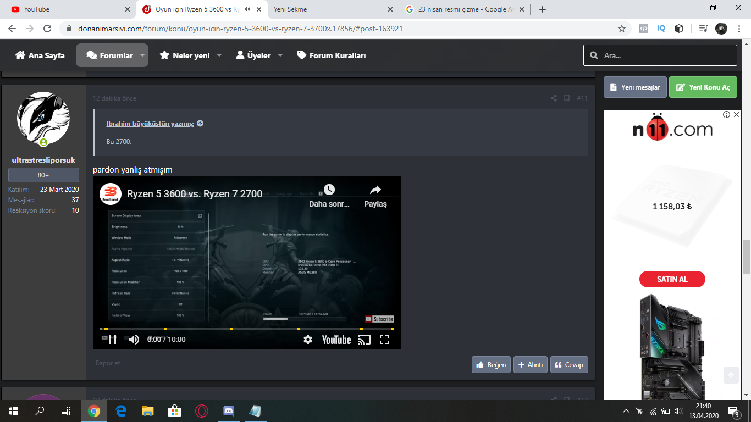Open ultrastresliporsuk user profile name
The image size is (751, 422).
point(43,160)
